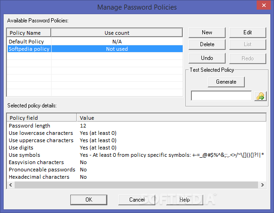Click the Value column header
The height and width of the screenshot is (213, 274).
click(171, 117)
